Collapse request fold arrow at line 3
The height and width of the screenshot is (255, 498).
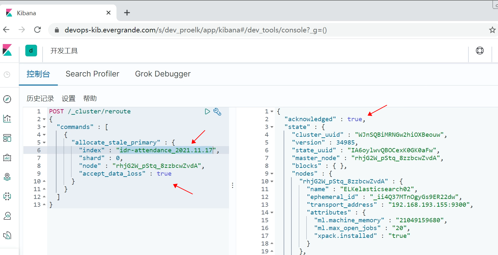coord(44,127)
